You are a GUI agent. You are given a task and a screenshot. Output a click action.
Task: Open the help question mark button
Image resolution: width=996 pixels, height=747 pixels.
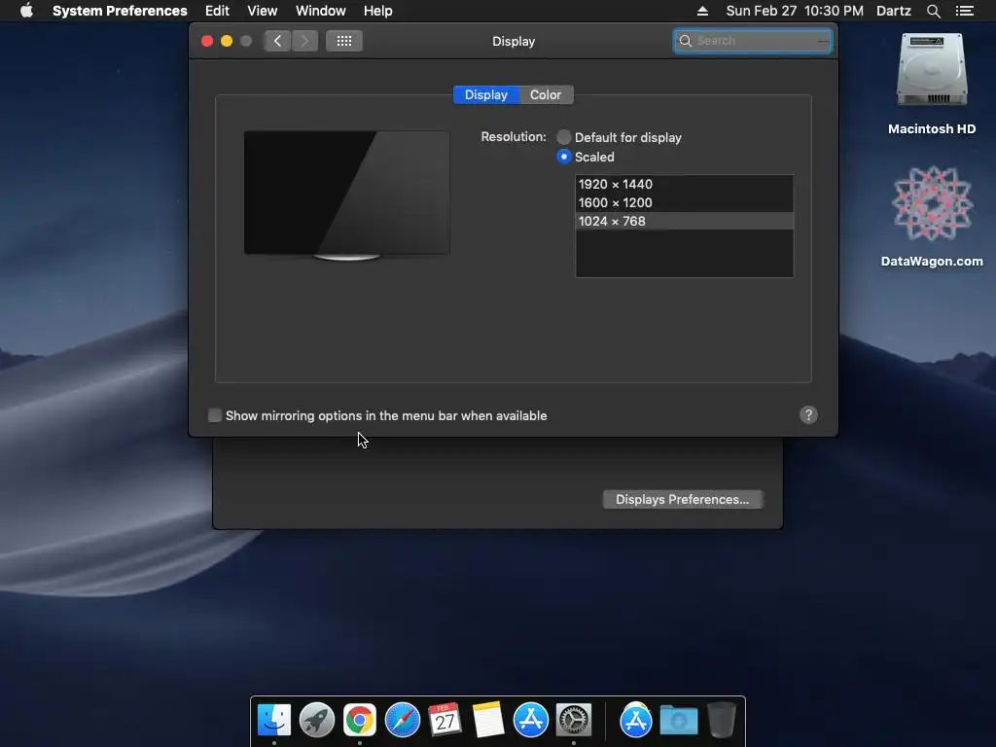tap(808, 414)
